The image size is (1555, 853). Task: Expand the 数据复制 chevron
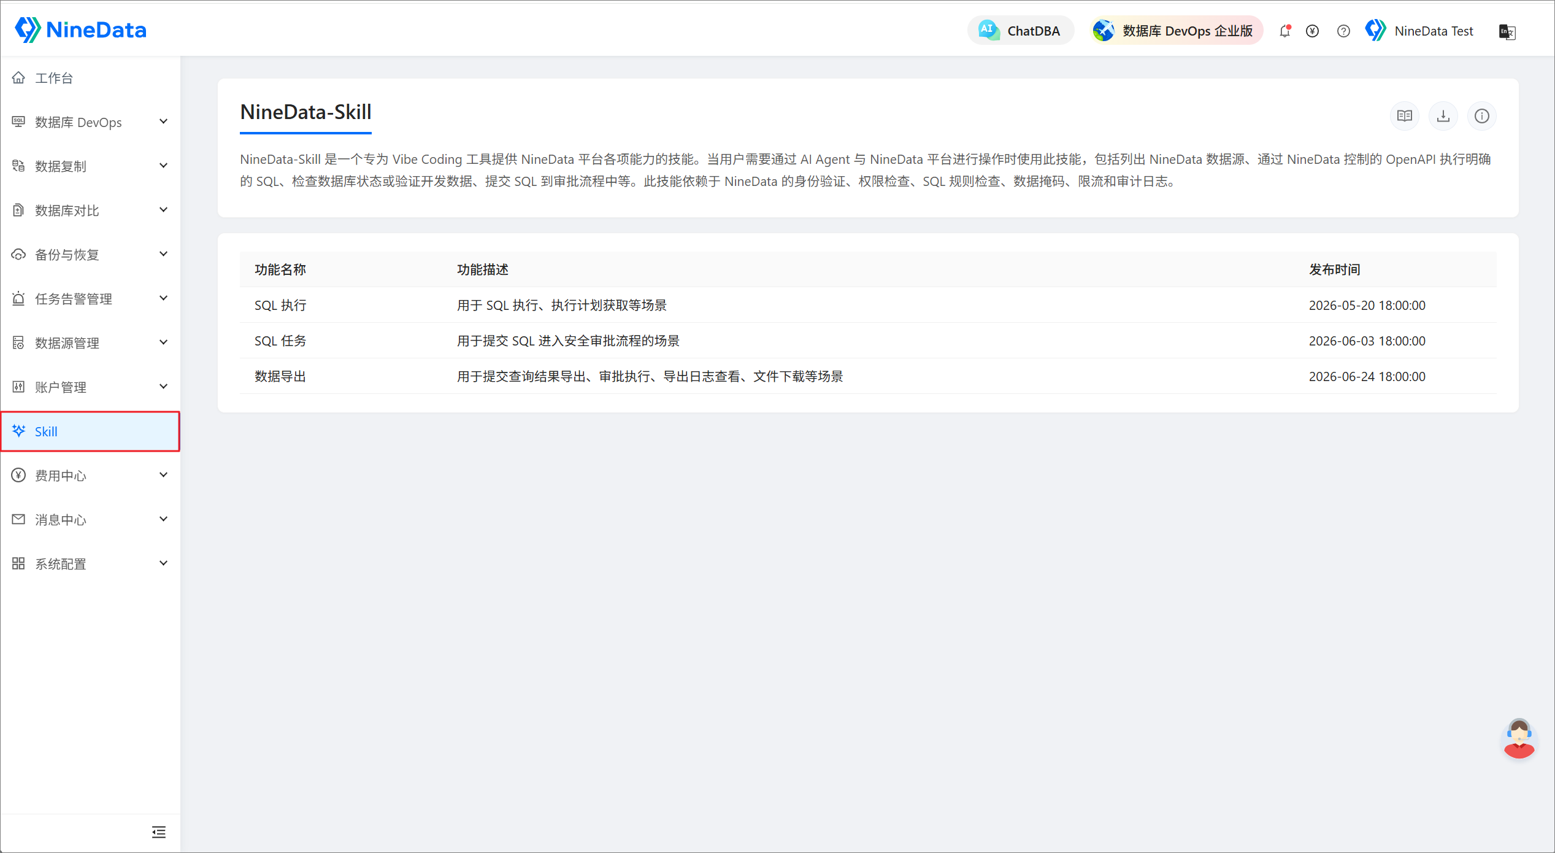(163, 166)
